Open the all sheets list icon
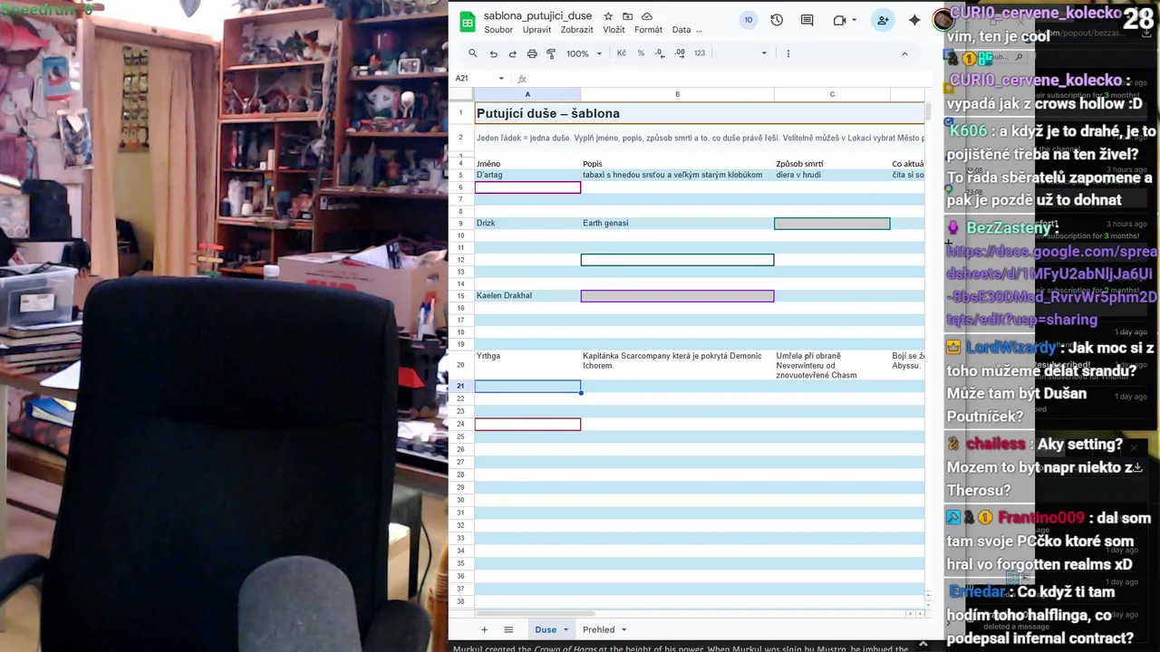Image resolution: width=1160 pixels, height=652 pixels. 508,629
